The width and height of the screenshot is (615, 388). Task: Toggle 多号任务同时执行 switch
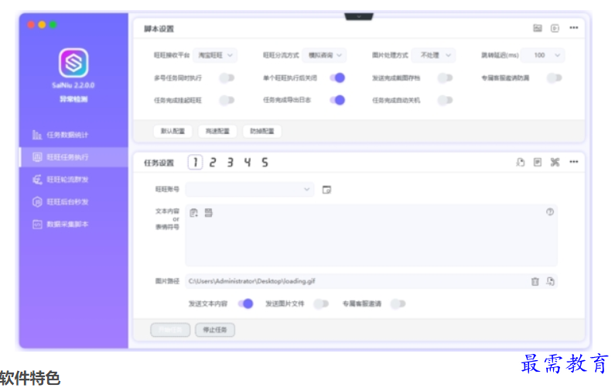(x=227, y=77)
